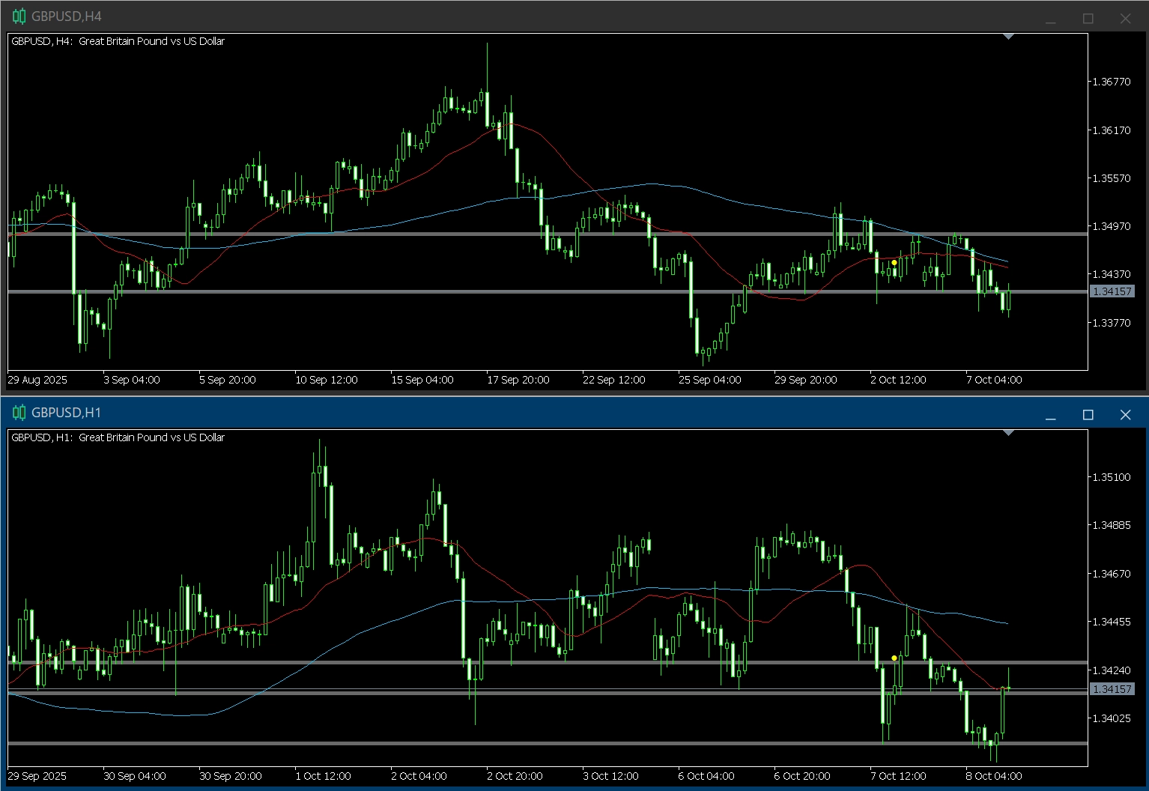Close the GBPUSD,H1 chart window

(1125, 414)
